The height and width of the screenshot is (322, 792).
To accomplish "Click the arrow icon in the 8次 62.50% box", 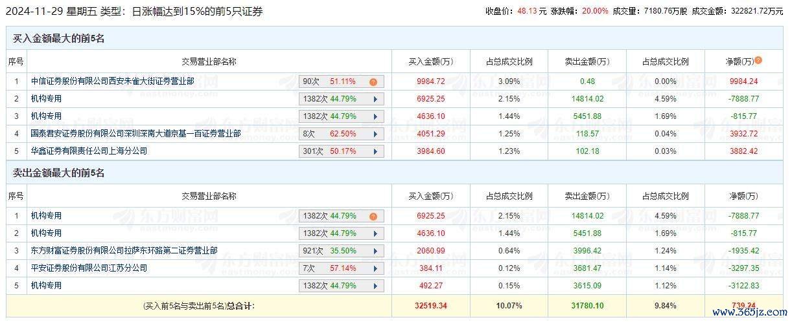I will (375, 134).
